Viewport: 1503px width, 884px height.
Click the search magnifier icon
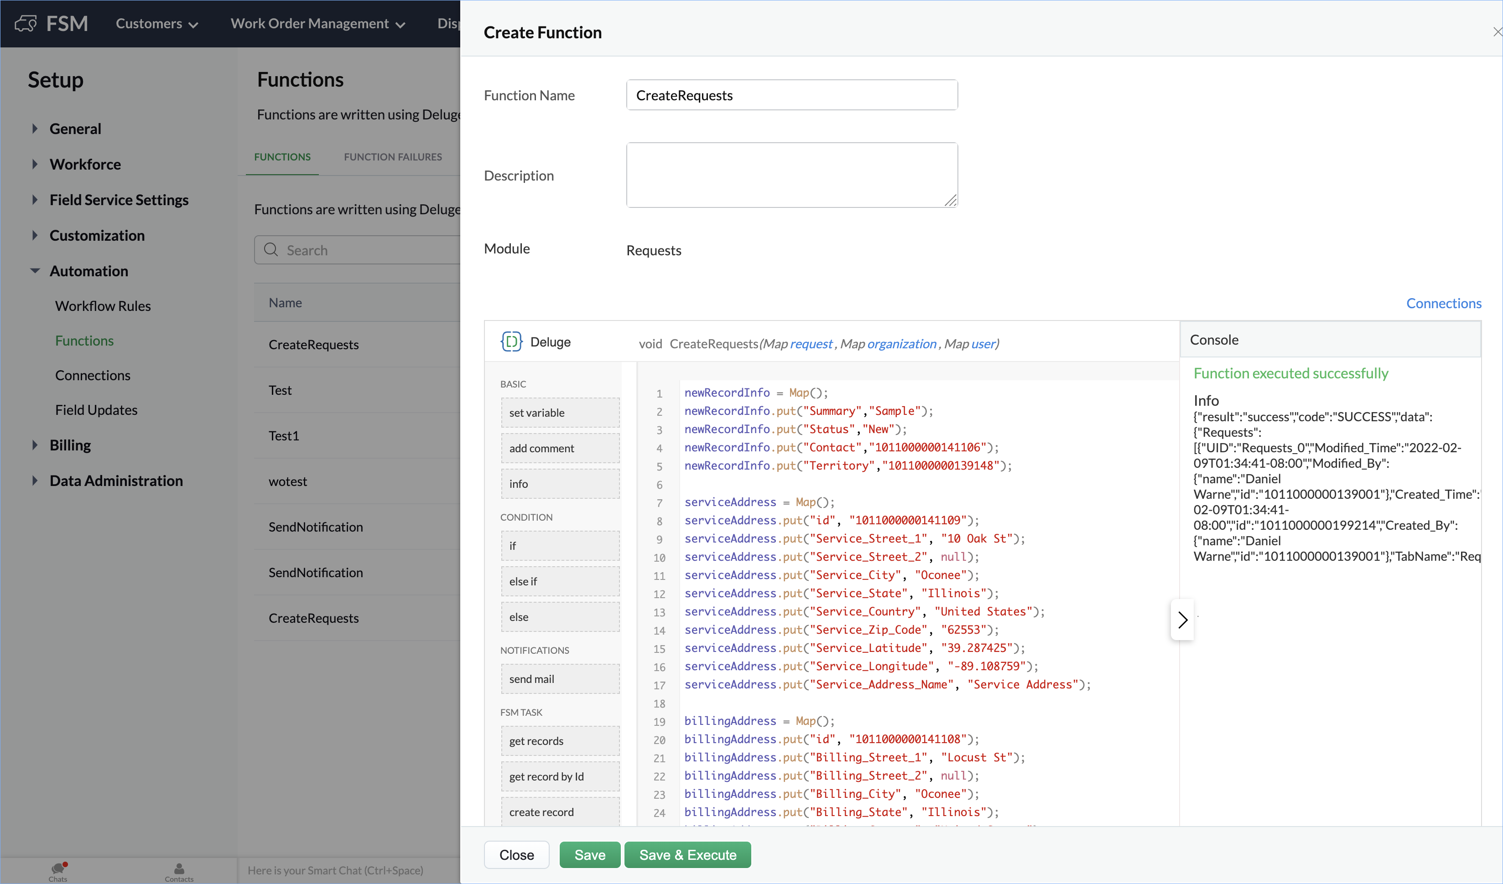click(x=271, y=250)
